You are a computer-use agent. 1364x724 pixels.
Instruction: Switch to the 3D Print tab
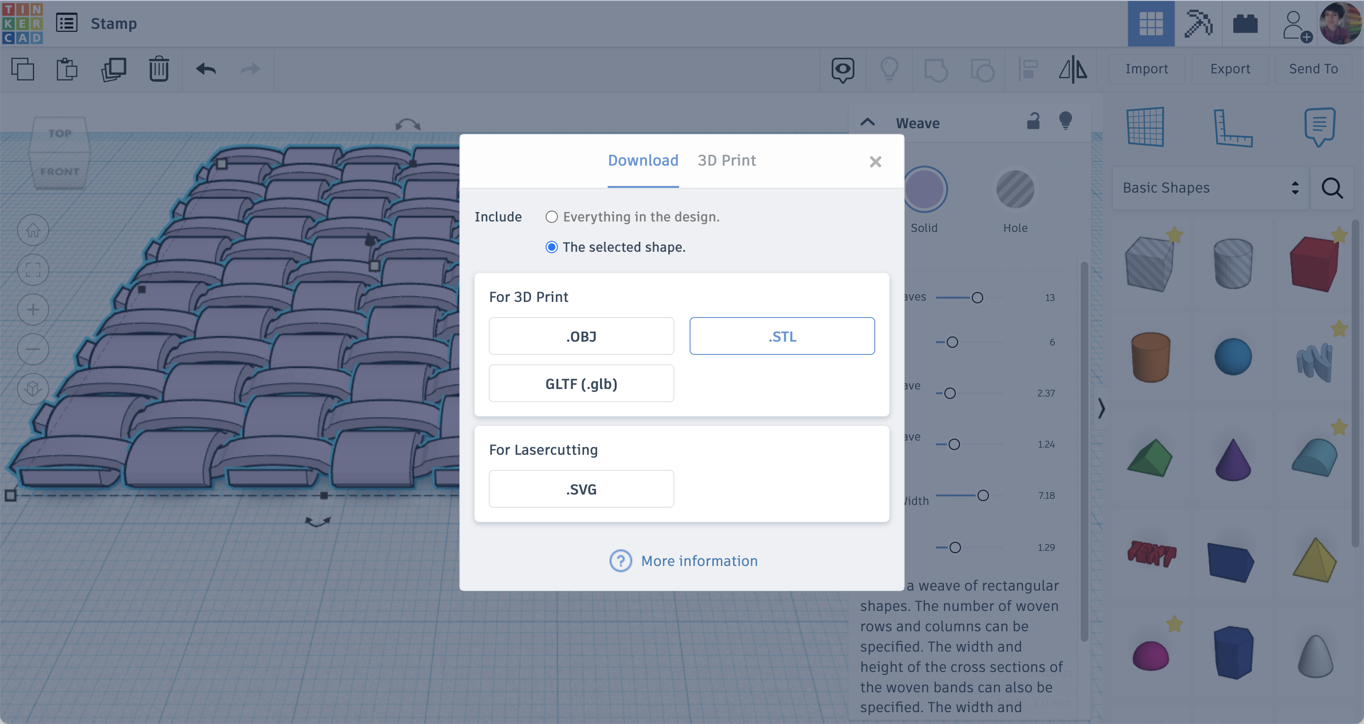(727, 160)
